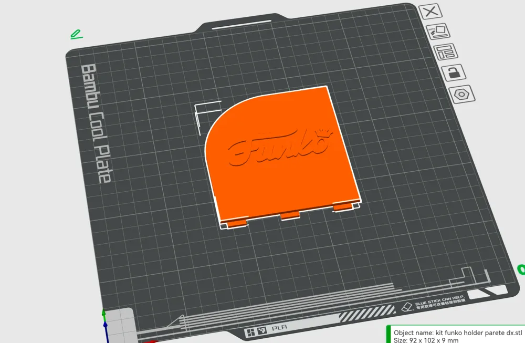Click the model's left bottom tab
Image resolution: width=525 pixels, height=343 pixels.
[237, 223]
